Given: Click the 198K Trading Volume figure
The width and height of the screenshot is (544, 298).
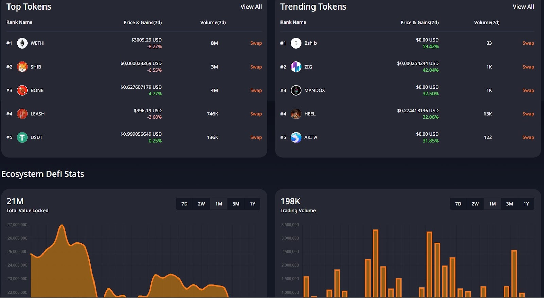Looking at the screenshot, I should [x=290, y=201].
